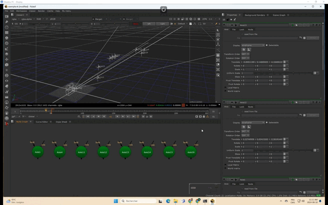
Task: Select the right view button
Action: 162,24
